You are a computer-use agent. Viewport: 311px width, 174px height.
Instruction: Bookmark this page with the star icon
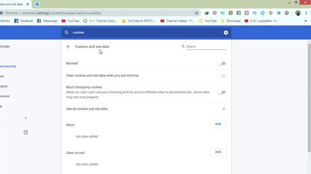pyautogui.click(x=196, y=13)
